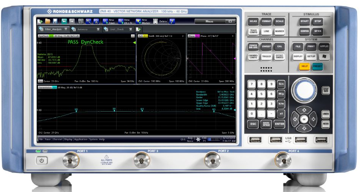Click the rotary knob

pos(304,90)
